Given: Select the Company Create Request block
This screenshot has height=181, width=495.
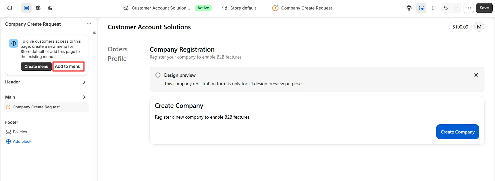Looking at the screenshot, I should tap(46, 107).
